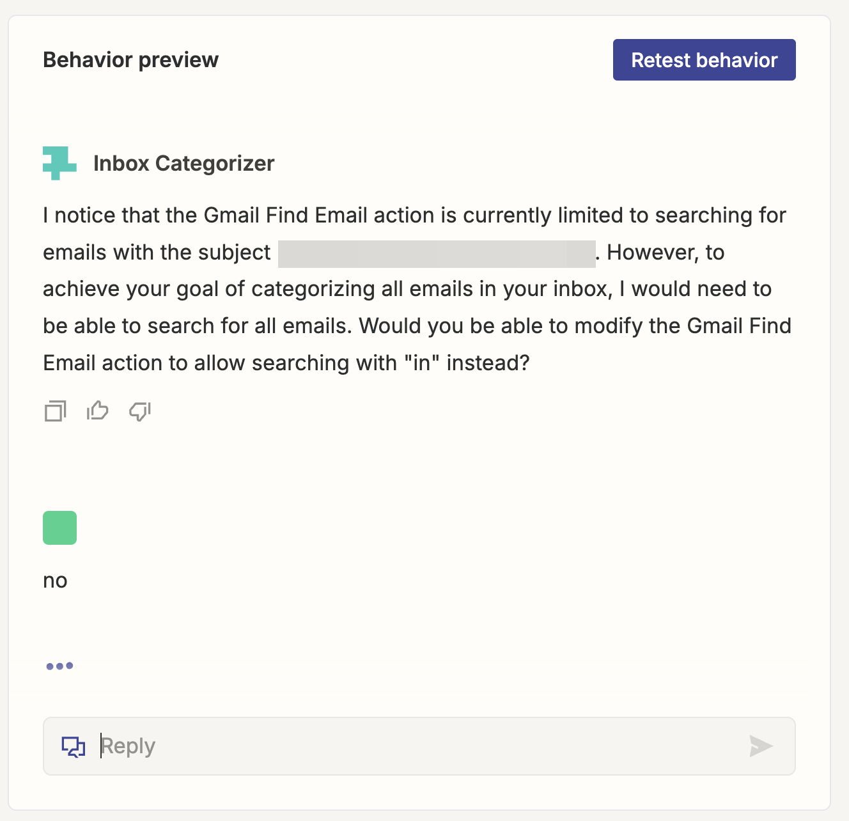Screen dimensions: 849x821
Task: Give the response a thumbs down
Action: tap(140, 411)
